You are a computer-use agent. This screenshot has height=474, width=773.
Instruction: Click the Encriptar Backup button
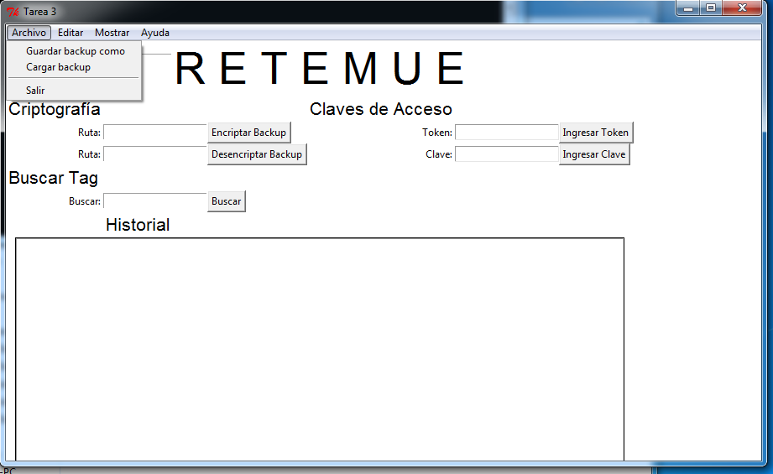(x=249, y=133)
